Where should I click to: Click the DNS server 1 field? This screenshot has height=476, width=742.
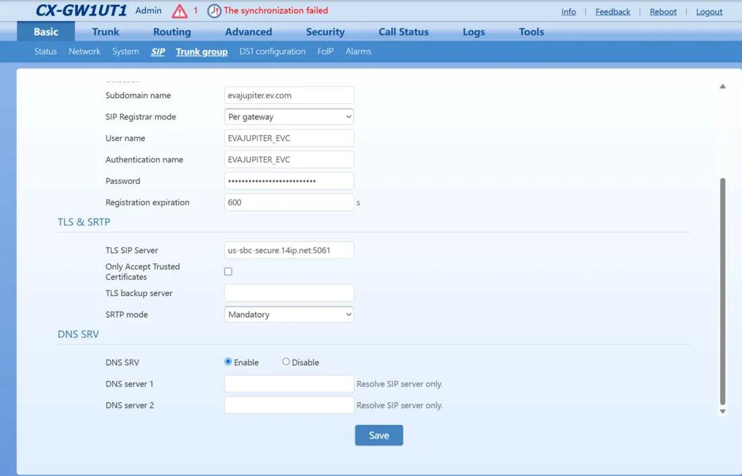[289, 384]
